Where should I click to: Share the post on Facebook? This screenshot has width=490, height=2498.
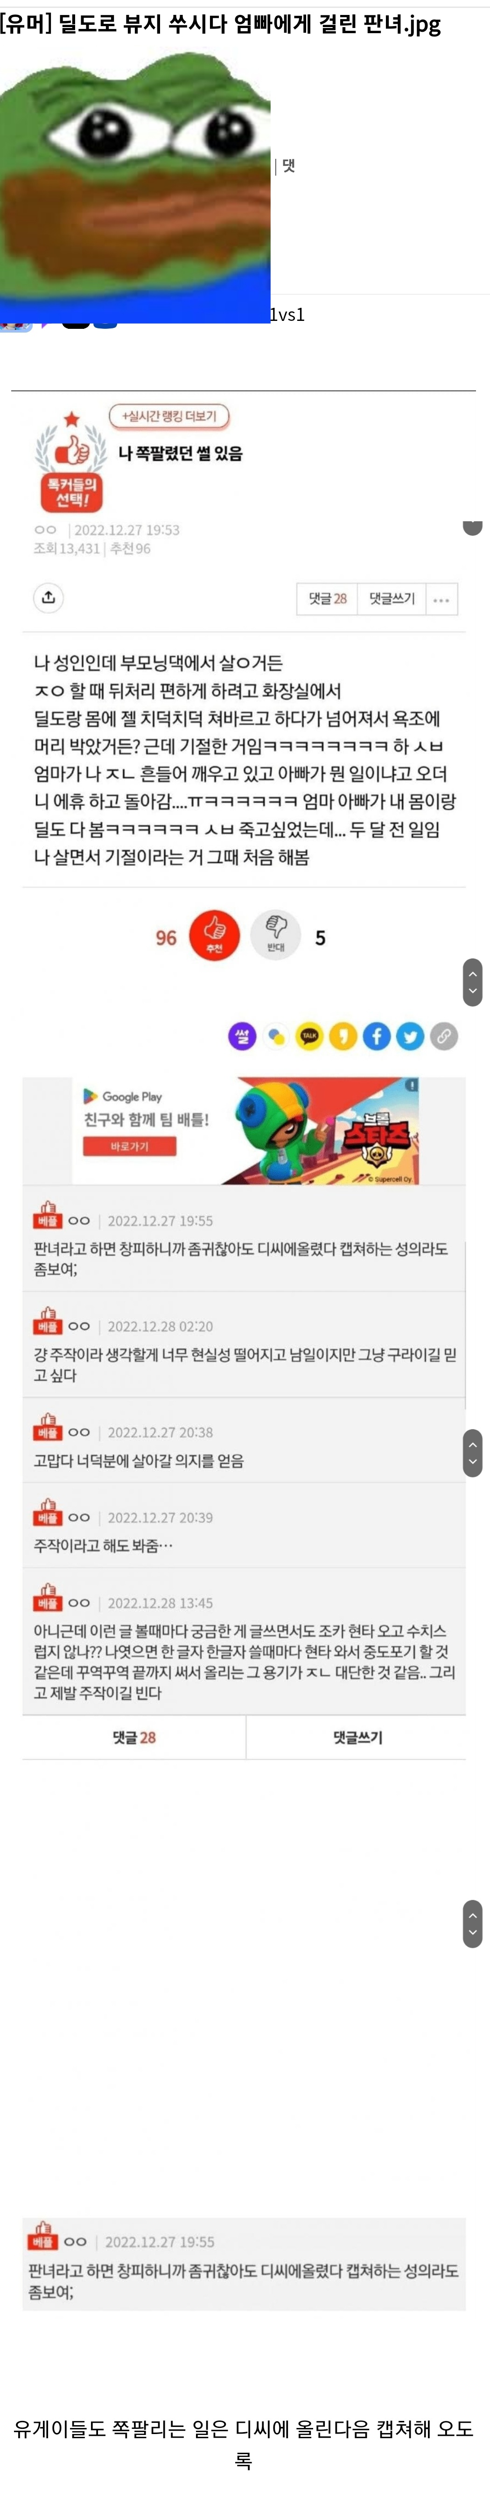[377, 1036]
